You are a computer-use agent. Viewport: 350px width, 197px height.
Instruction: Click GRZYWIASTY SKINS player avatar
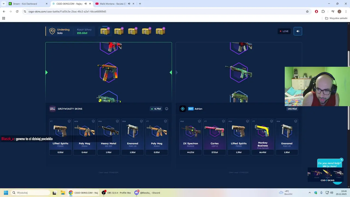[52, 109]
